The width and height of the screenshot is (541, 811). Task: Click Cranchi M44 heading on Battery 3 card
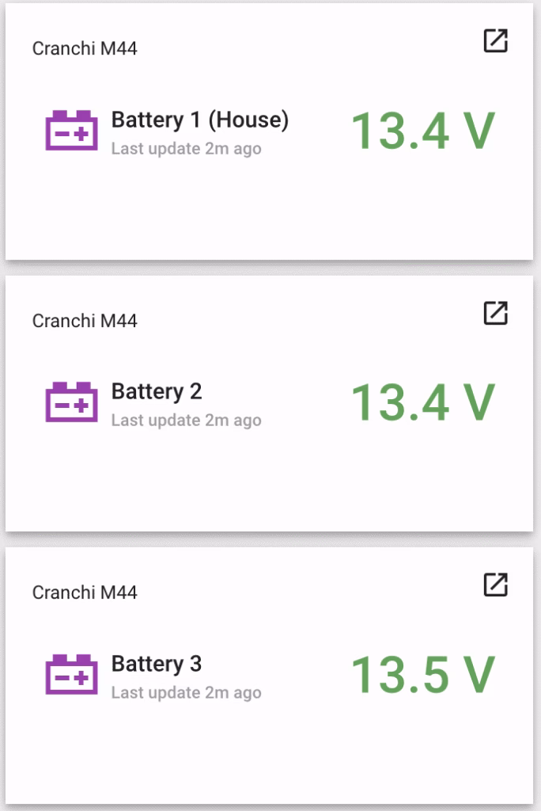[x=85, y=592]
